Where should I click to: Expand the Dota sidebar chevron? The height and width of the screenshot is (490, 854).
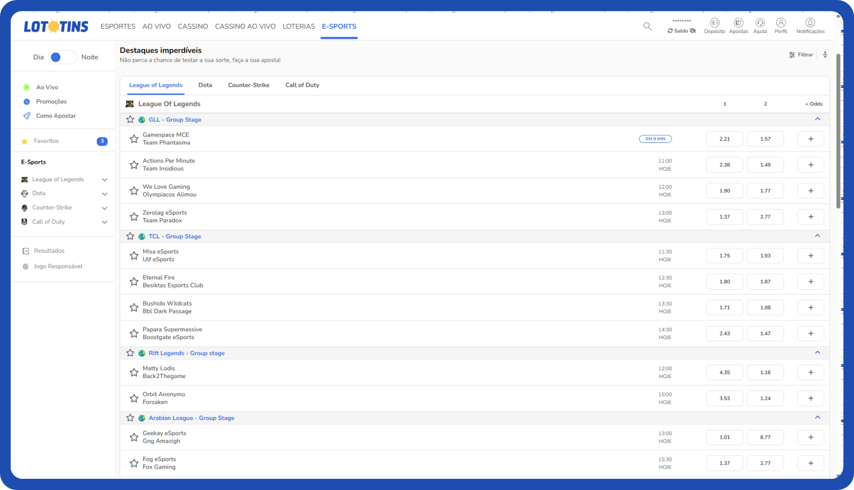pyautogui.click(x=105, y=194)
